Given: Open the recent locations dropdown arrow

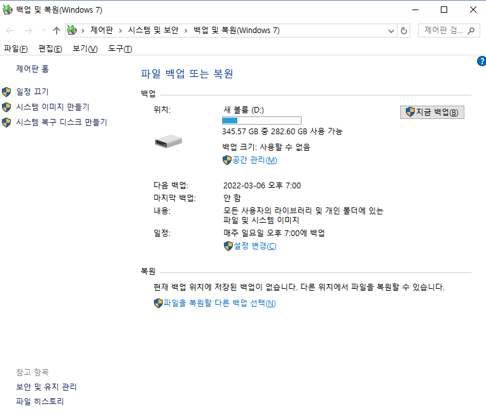Looking at the screenshot, I should pos(43,31).
